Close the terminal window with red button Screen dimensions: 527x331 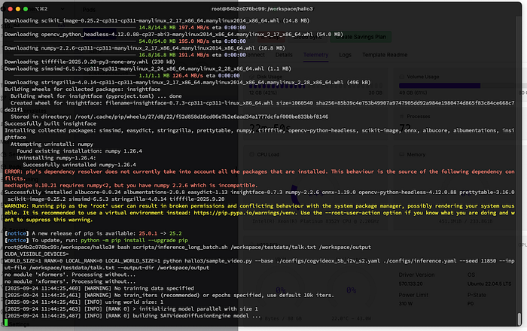point(10,9)
